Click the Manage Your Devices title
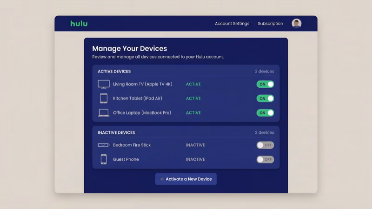Image resolution: width=372 pixels, height=209 pixels. (130, 49)
